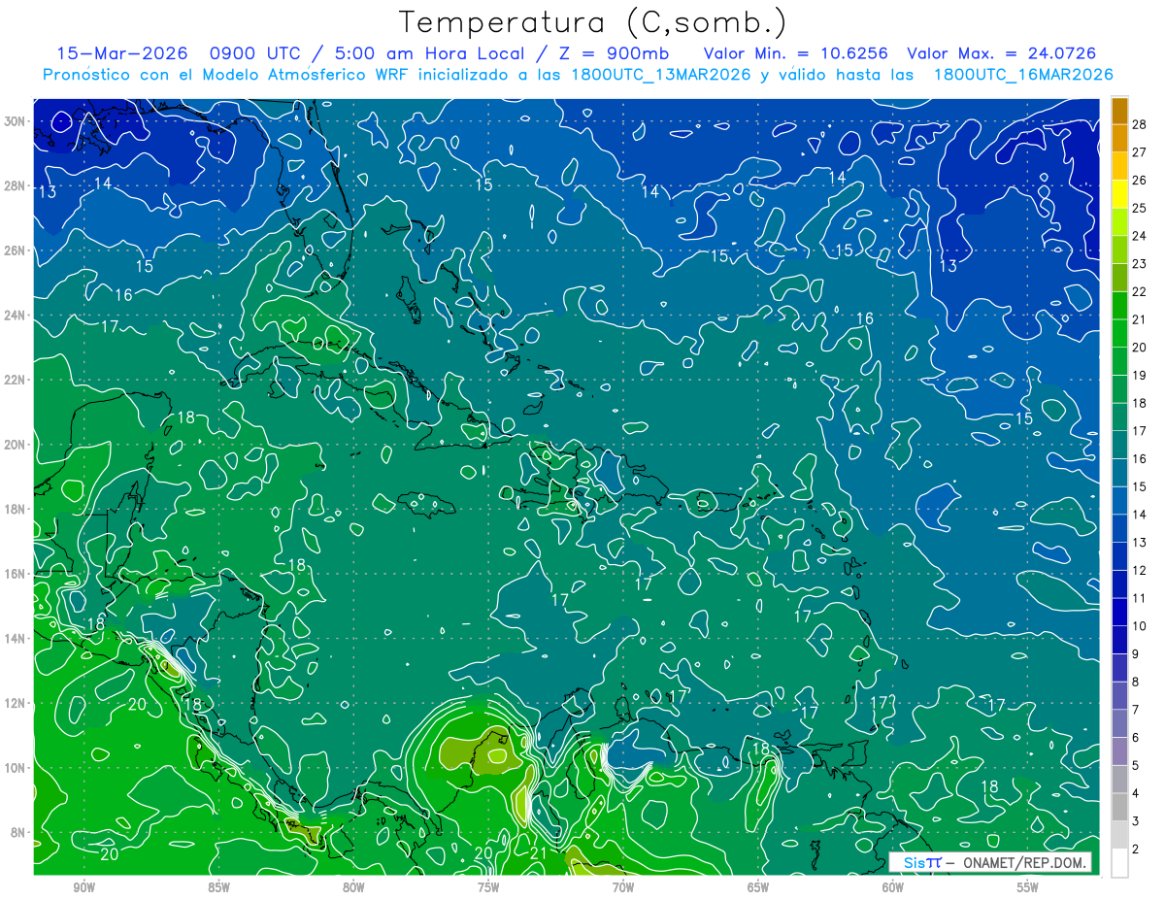The height and width of the screenshot is (900, 1165).
Task: Click the 18N latitude axis label
Action: [16, 509]
